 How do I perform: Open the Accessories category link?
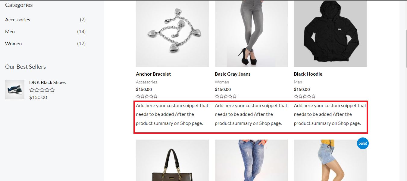(17, 20)
